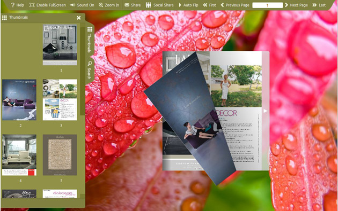Close the Thumbnails panel
338x211 pixels.
pos(79,18)
